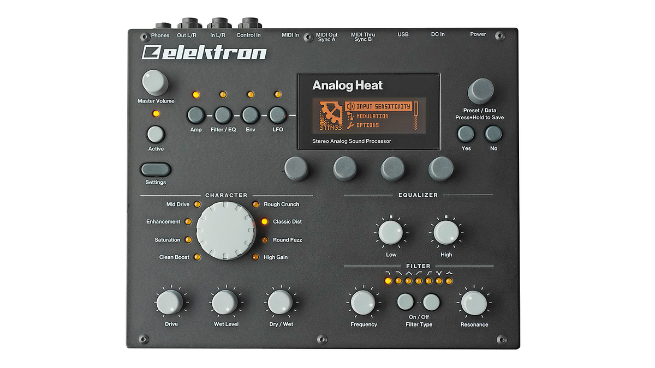The width and height of the screenshot is (655, 368).
Task: Open the preset list with the Preset/Data knob
Action: [x=480, y=90]
